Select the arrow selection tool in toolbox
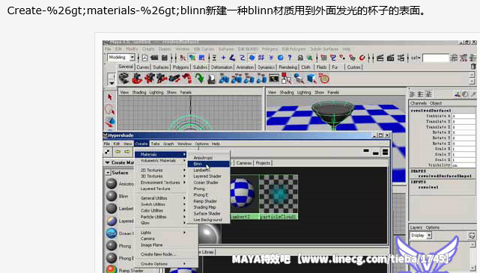 pos(110,97)
